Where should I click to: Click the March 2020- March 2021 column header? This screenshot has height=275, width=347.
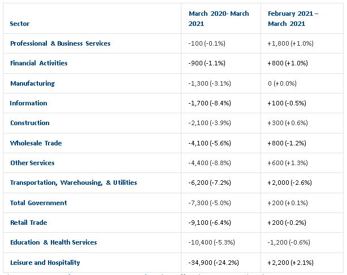coord(219,19)
